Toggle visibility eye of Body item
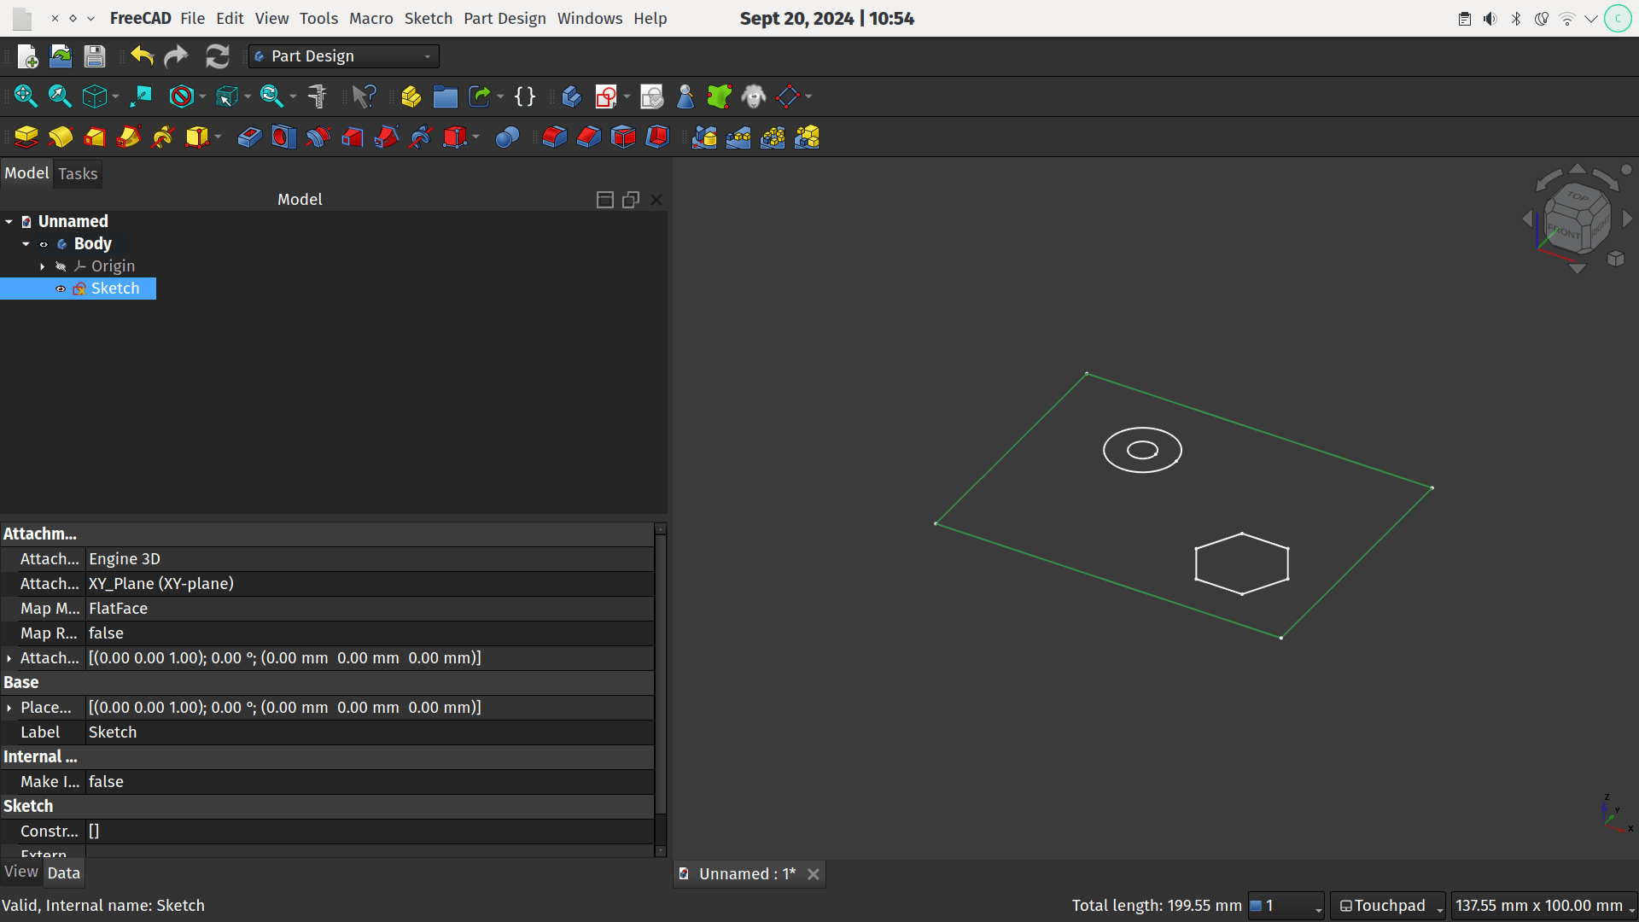 (x=44, y=244)
